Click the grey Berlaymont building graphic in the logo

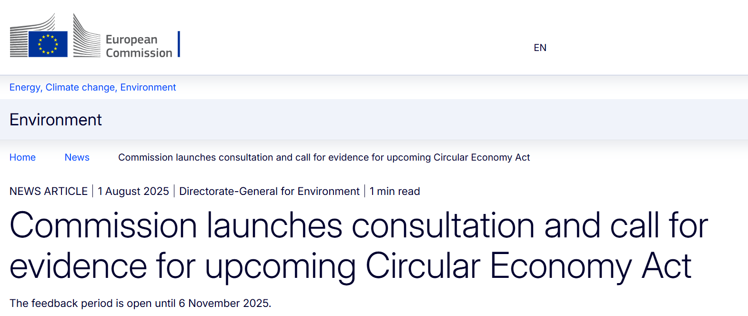[x=86, y=36]
